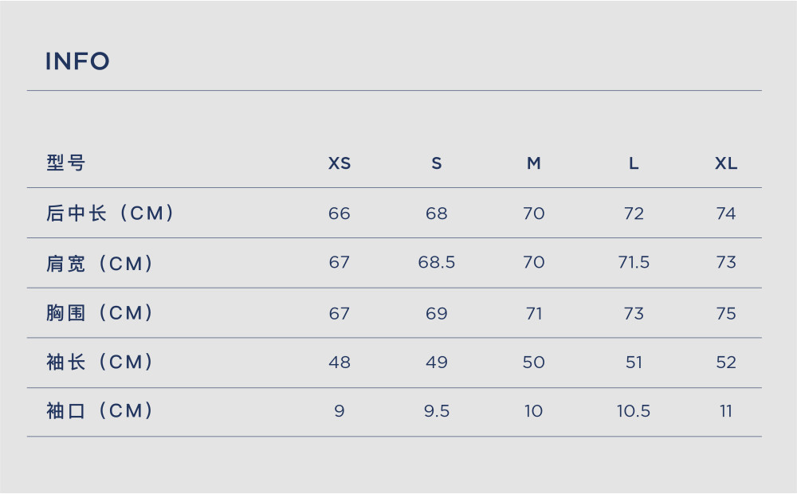Click the 68.5 shoulder width value
The width and height of the screenshot is (797, 494).
tap(437, 262)
